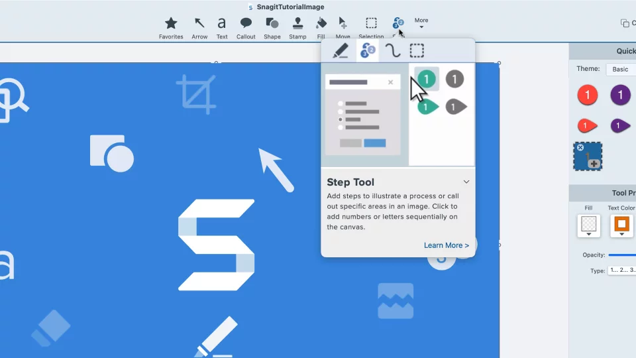636x358 pixels.
Task: Open the step Type dropdown
Action: pos(622,270)
